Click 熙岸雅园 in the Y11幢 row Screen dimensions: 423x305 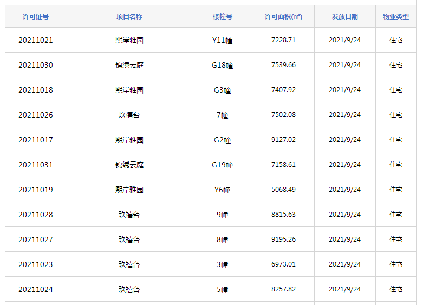129,40
